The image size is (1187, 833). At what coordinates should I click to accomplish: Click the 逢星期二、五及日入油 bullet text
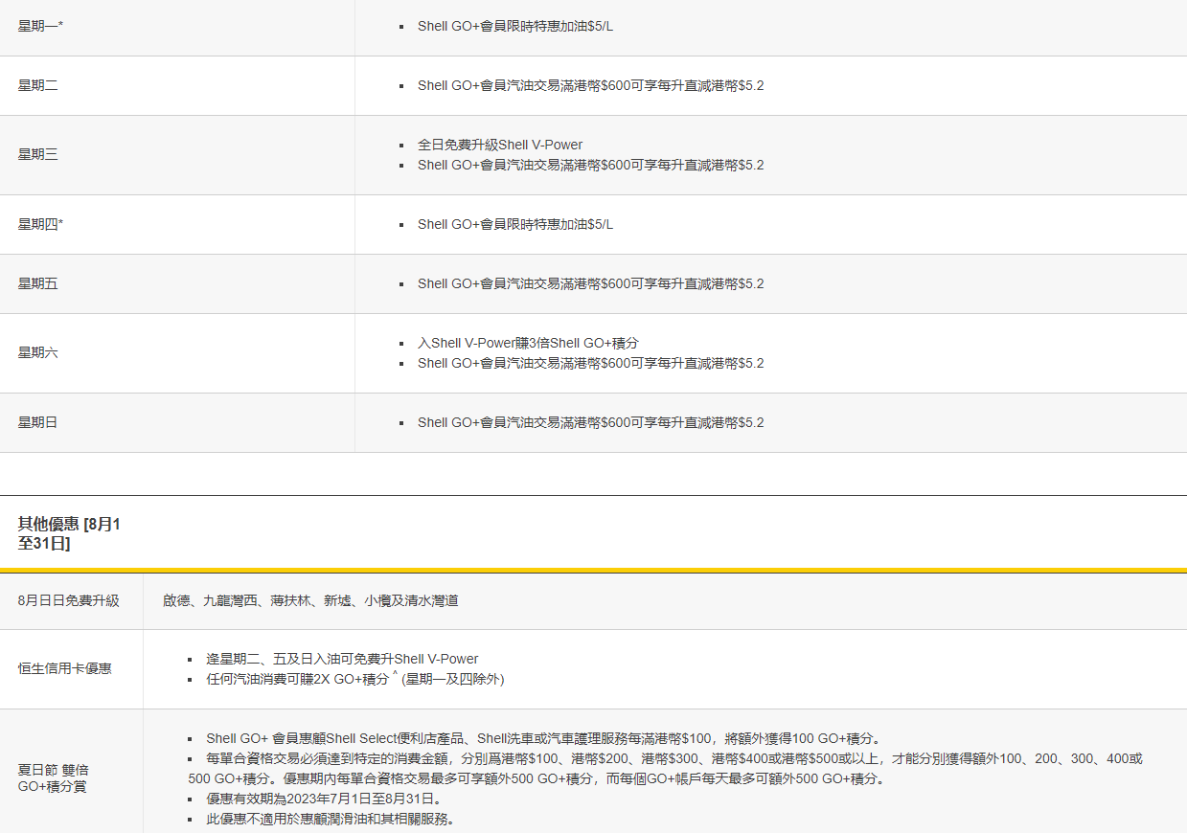(x=342, y=659)
